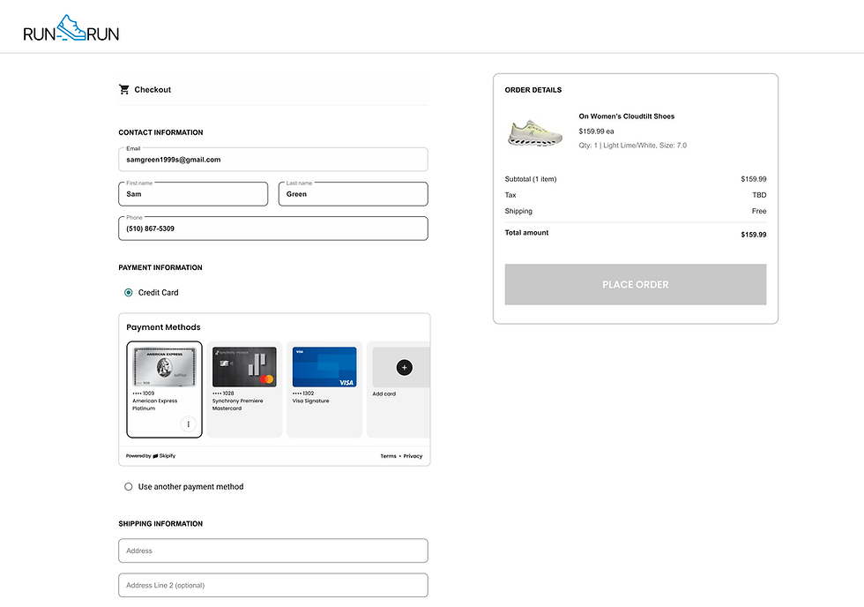
Task: Choose Use another payment method option
Action: pyautogui.click(x=129, y=487)
